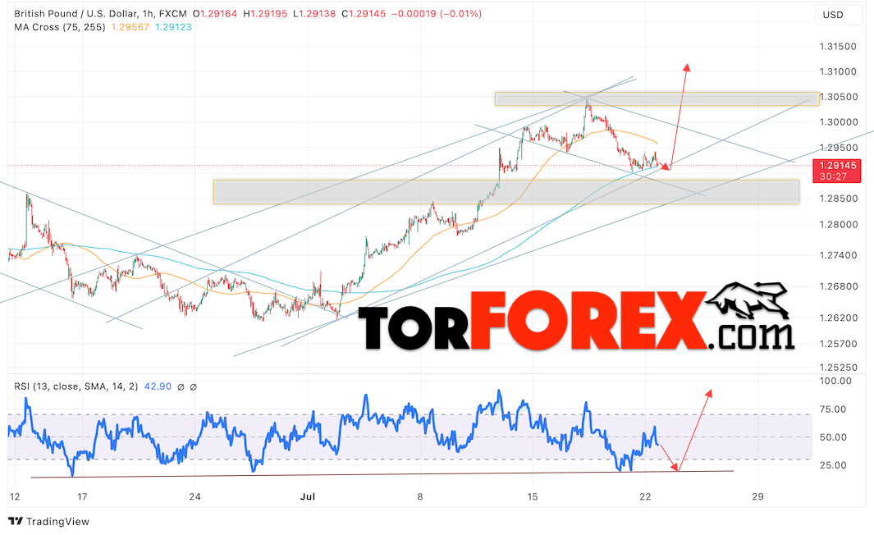Click the 1.31000 price axis label
The width and height of the screenshot is (874, 535).
(x=838, y=71)
